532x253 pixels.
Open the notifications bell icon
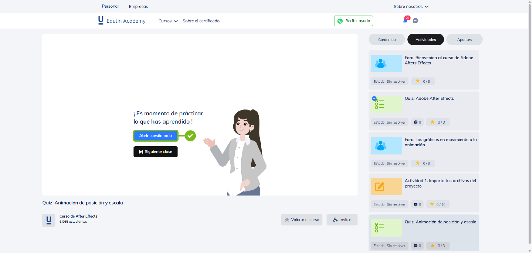[x=405, y=21]
